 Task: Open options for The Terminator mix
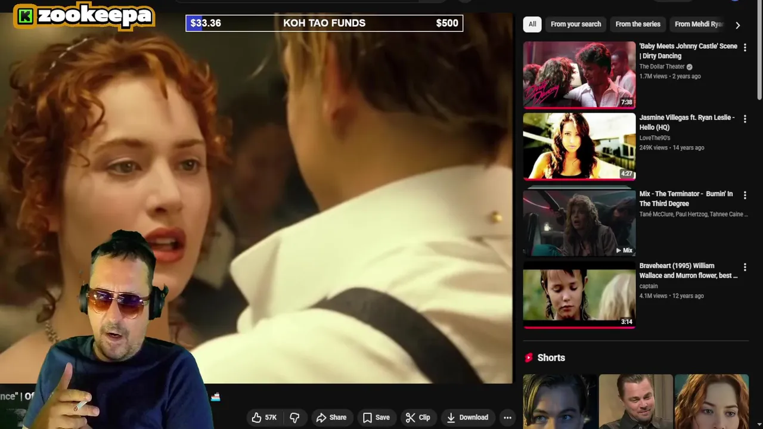click(x=745, y=195)
